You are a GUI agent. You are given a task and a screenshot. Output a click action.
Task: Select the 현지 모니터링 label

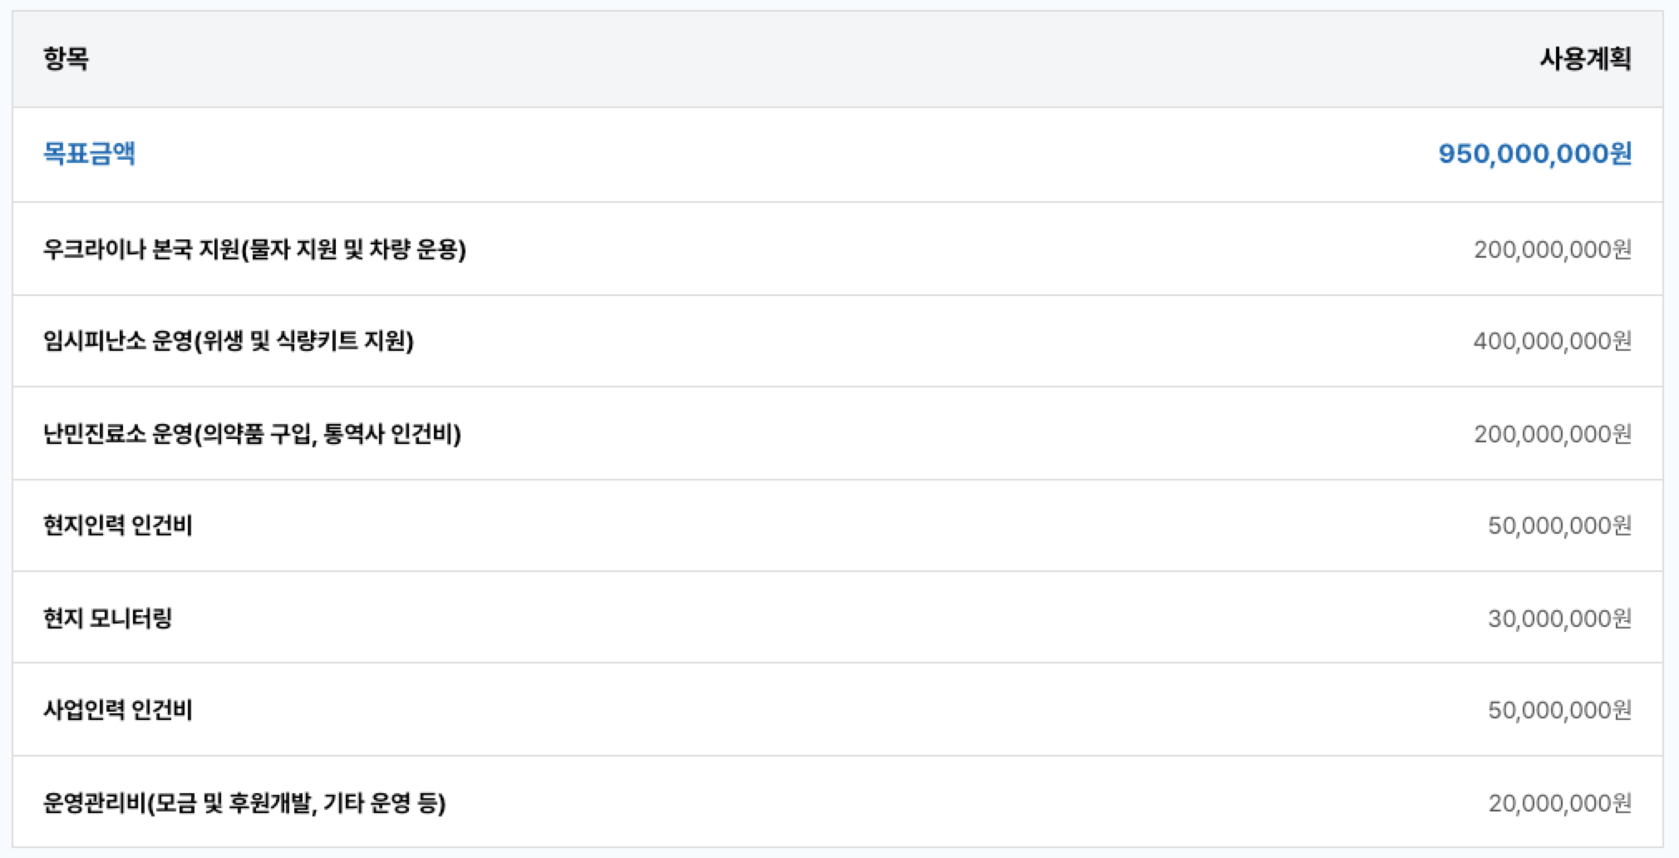coord(107,619)
